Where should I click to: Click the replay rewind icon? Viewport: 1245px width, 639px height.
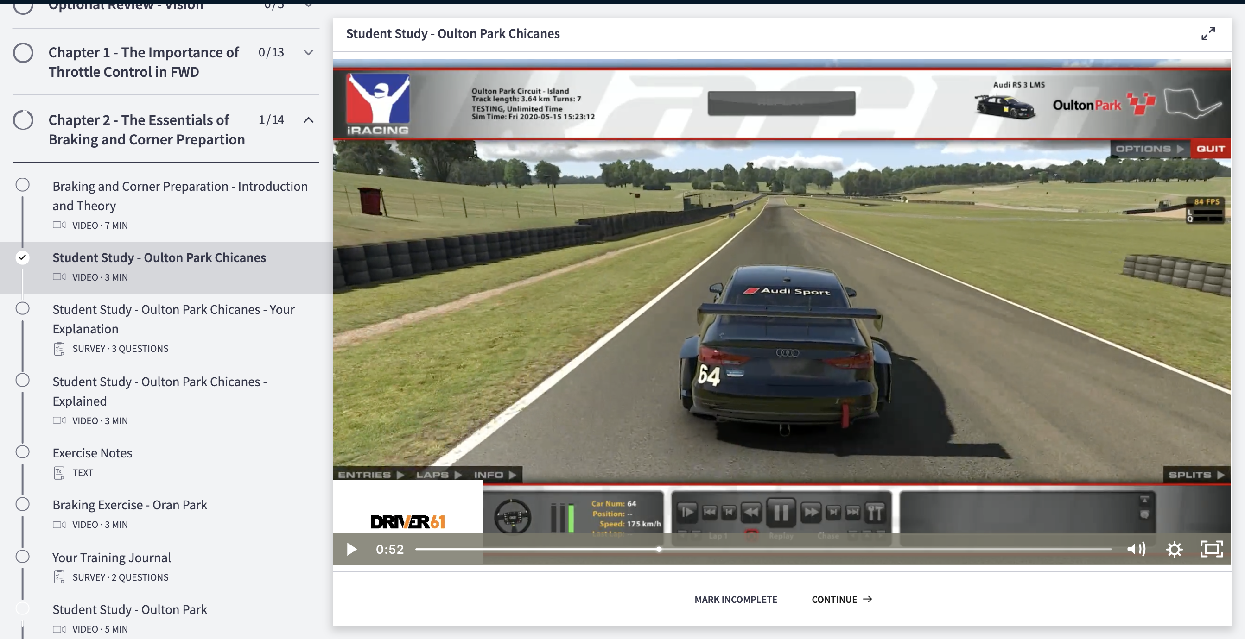752,513
